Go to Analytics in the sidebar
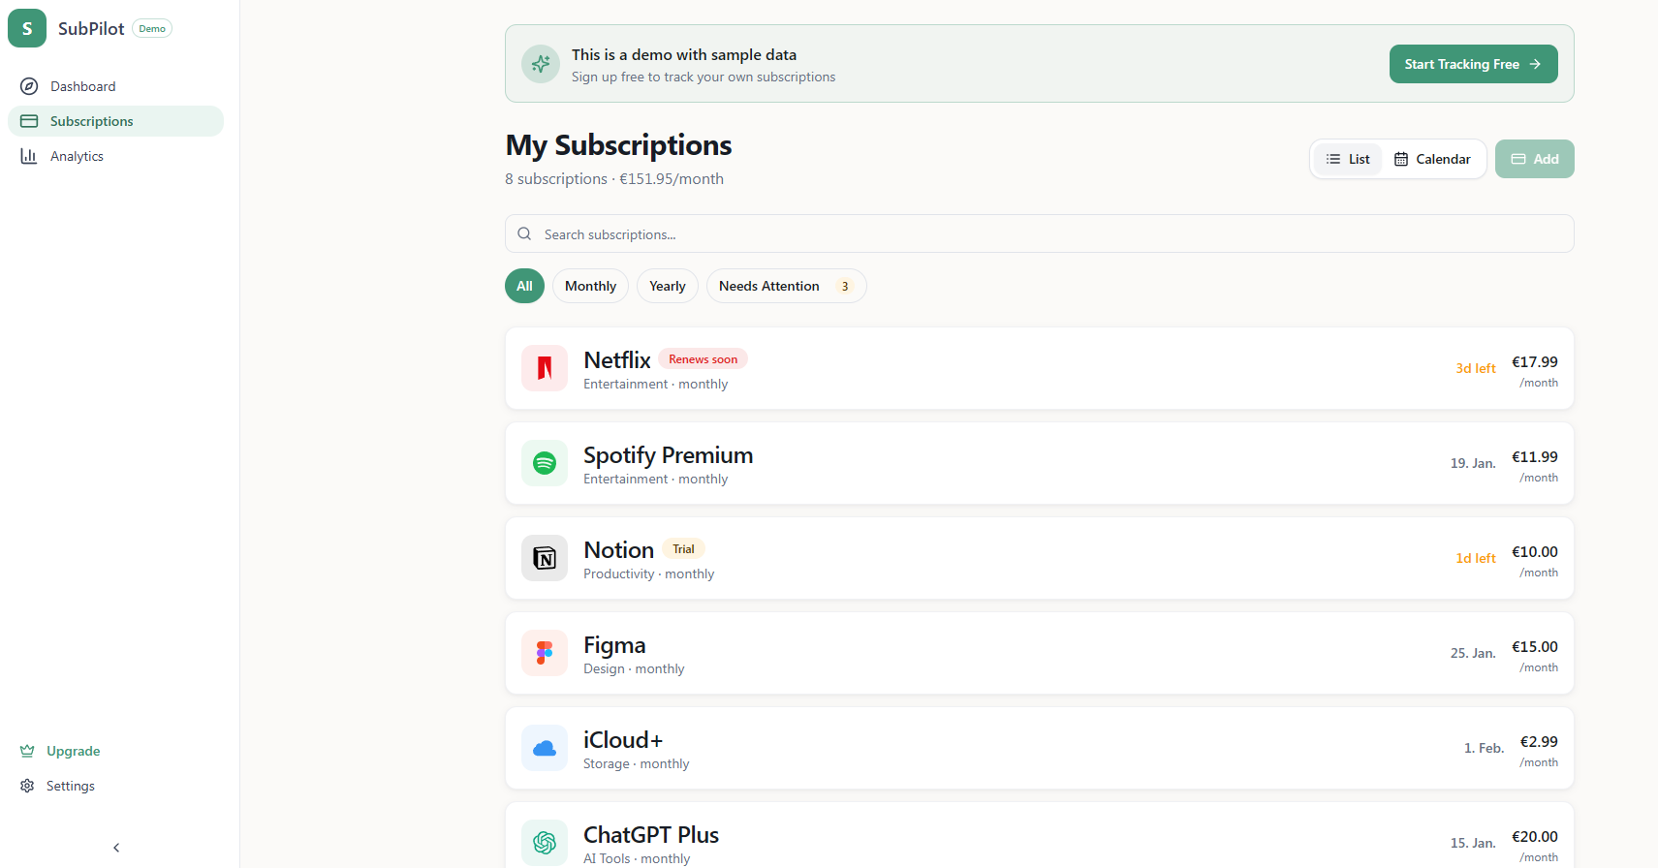Viewport: 1658px width, 868px height. coord(77,156)
